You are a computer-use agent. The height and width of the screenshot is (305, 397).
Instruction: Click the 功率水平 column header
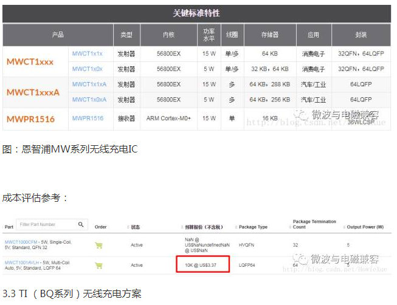pyautogui.click(x=209, y=35)
